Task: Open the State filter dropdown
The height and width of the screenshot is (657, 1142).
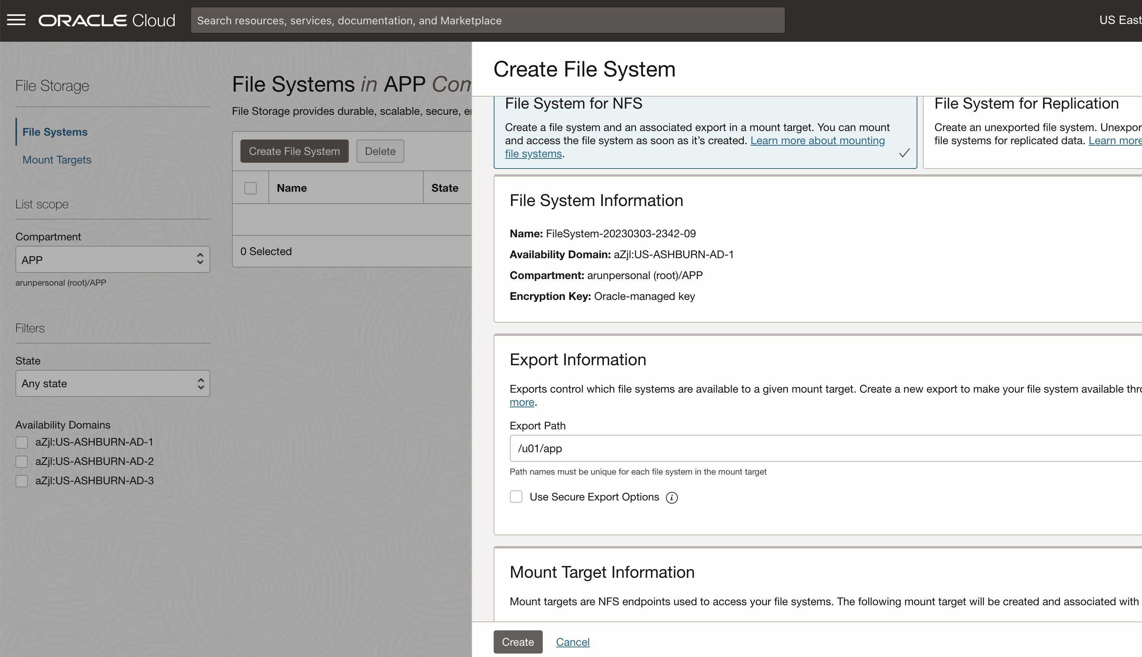Action: click(112, 383)
